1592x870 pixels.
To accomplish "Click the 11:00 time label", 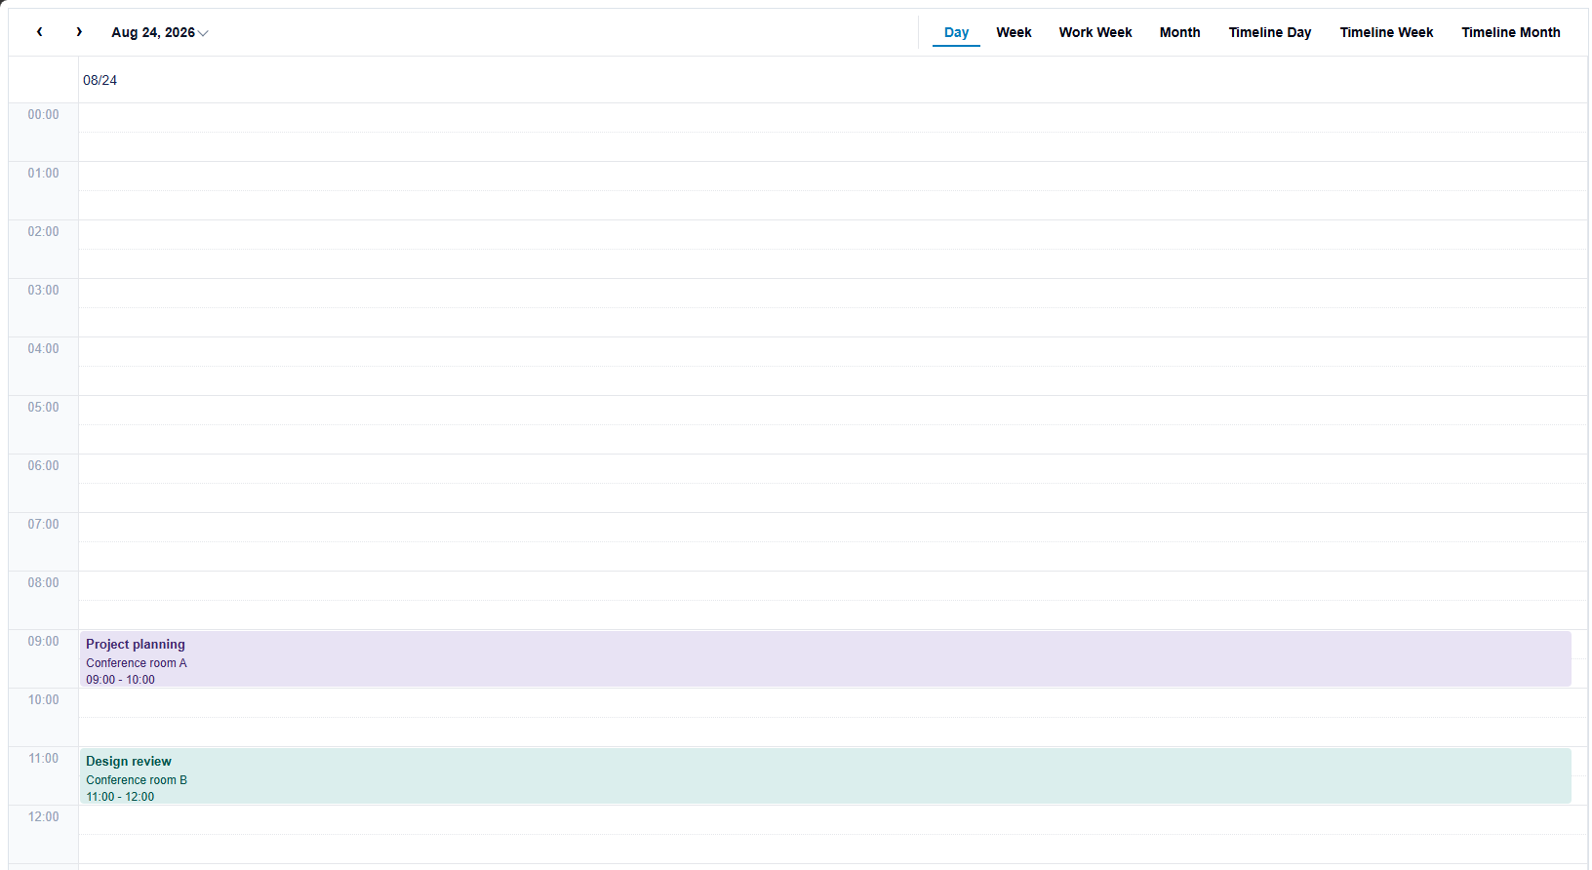I will (x=43, y=758).
